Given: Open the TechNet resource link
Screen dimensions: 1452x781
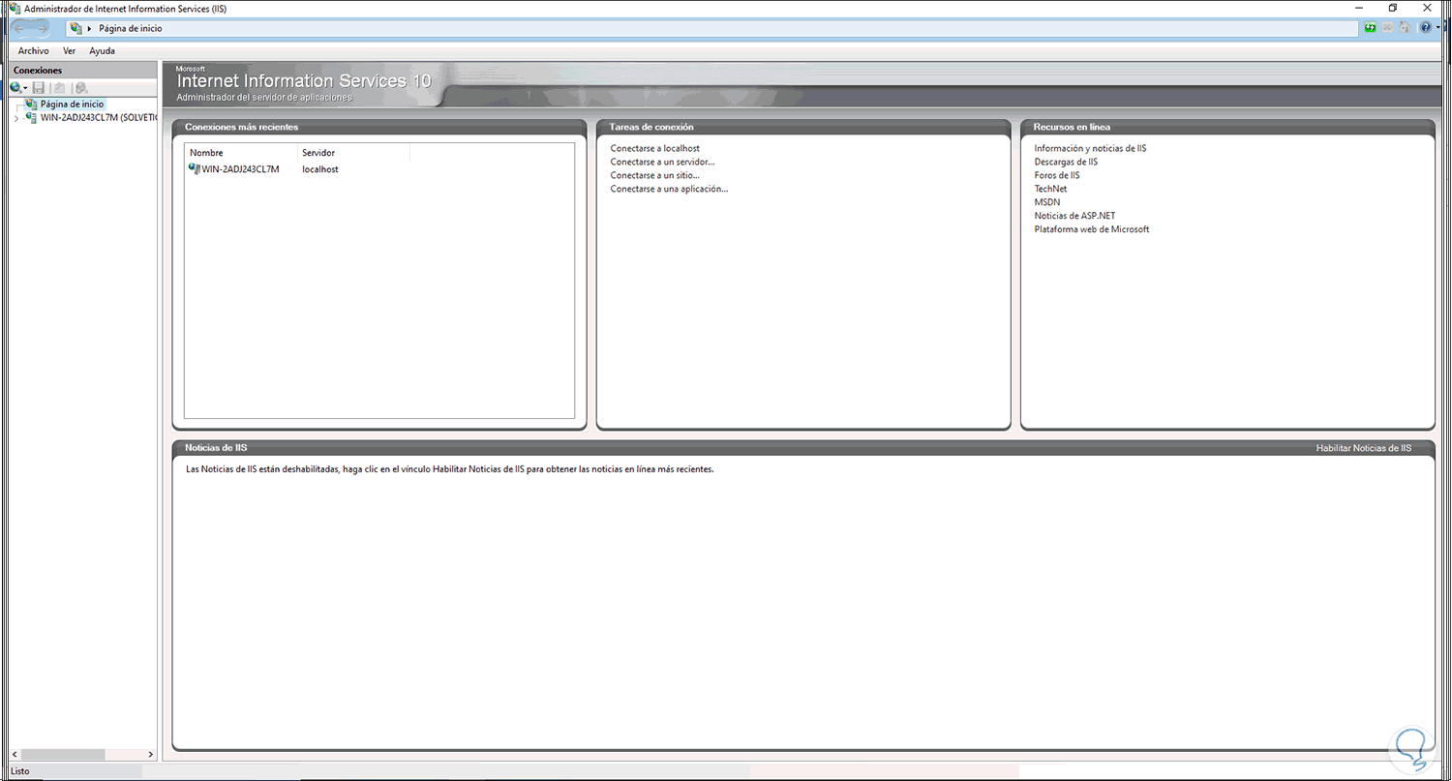Looking at the screenshot, I should tap(1050, 189).
